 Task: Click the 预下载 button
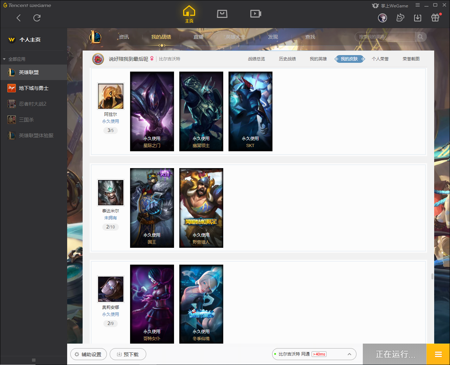coord(128,354)
